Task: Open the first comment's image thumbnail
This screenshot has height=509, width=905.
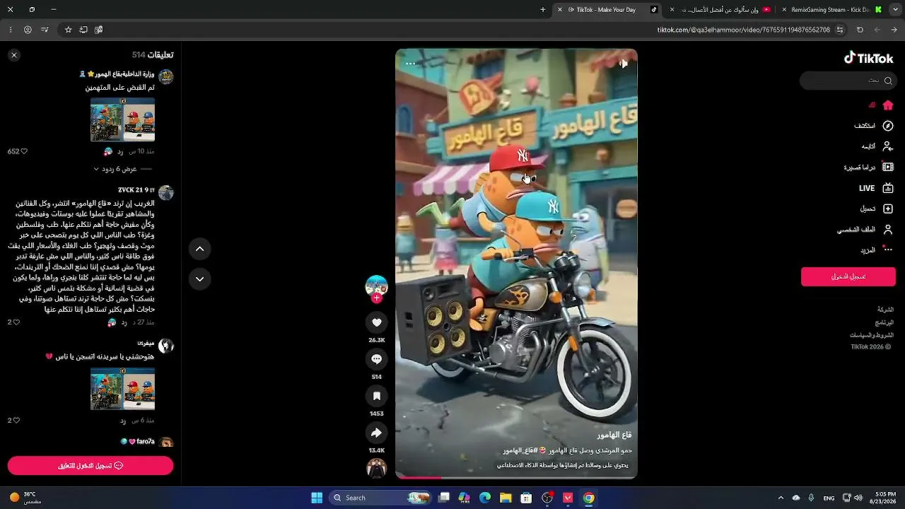Action: (122, 119)
